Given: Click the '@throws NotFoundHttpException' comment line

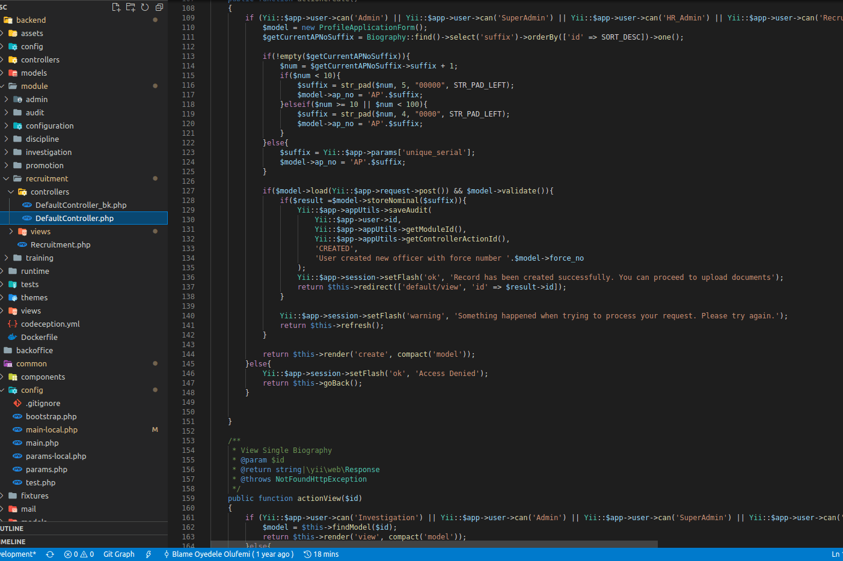Looking at the screenshot, I should coord(304,479).
